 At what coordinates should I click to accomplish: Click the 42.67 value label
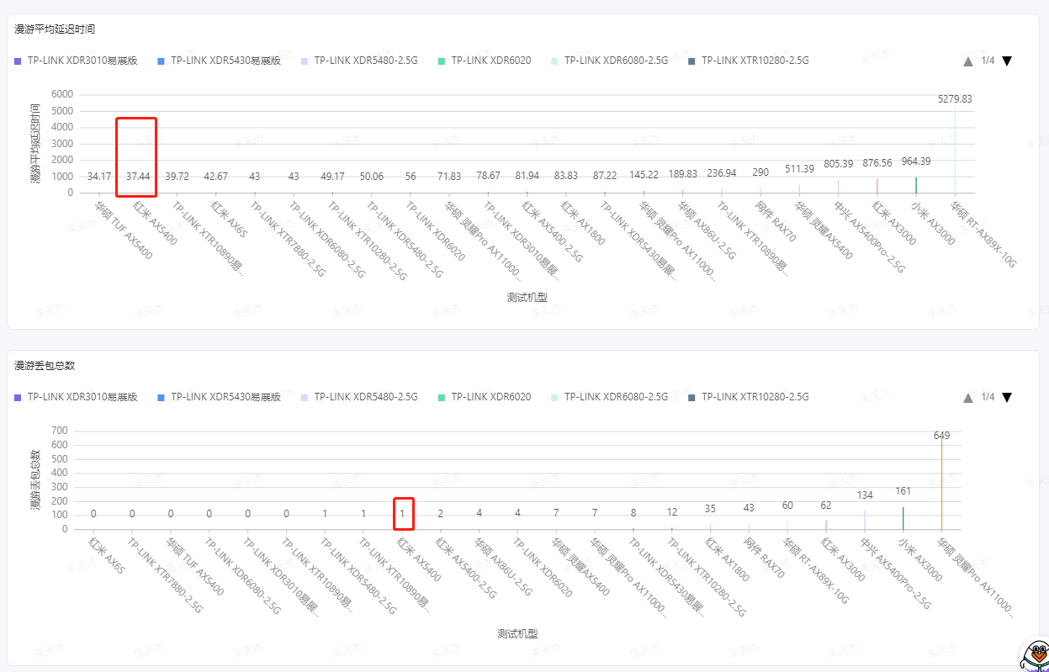(x=215, y=176)
